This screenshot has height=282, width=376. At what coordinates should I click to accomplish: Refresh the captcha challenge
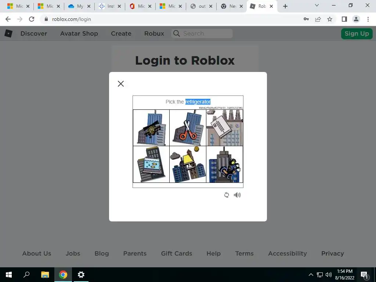pos(227,195)
